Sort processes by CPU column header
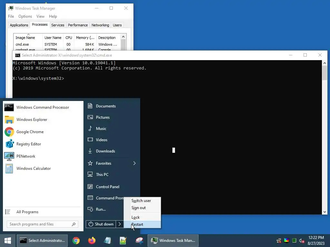 pos(69,38)
